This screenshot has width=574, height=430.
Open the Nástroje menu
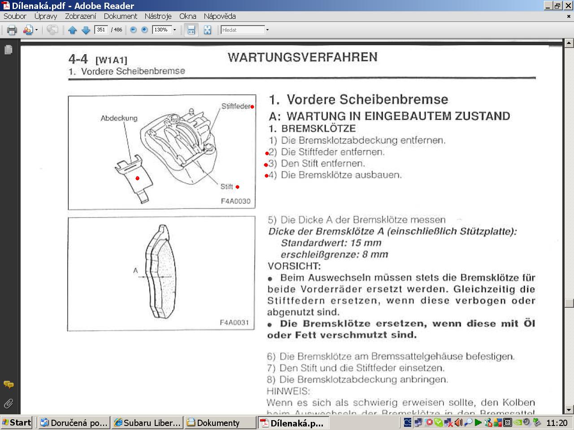click(158, 16)
